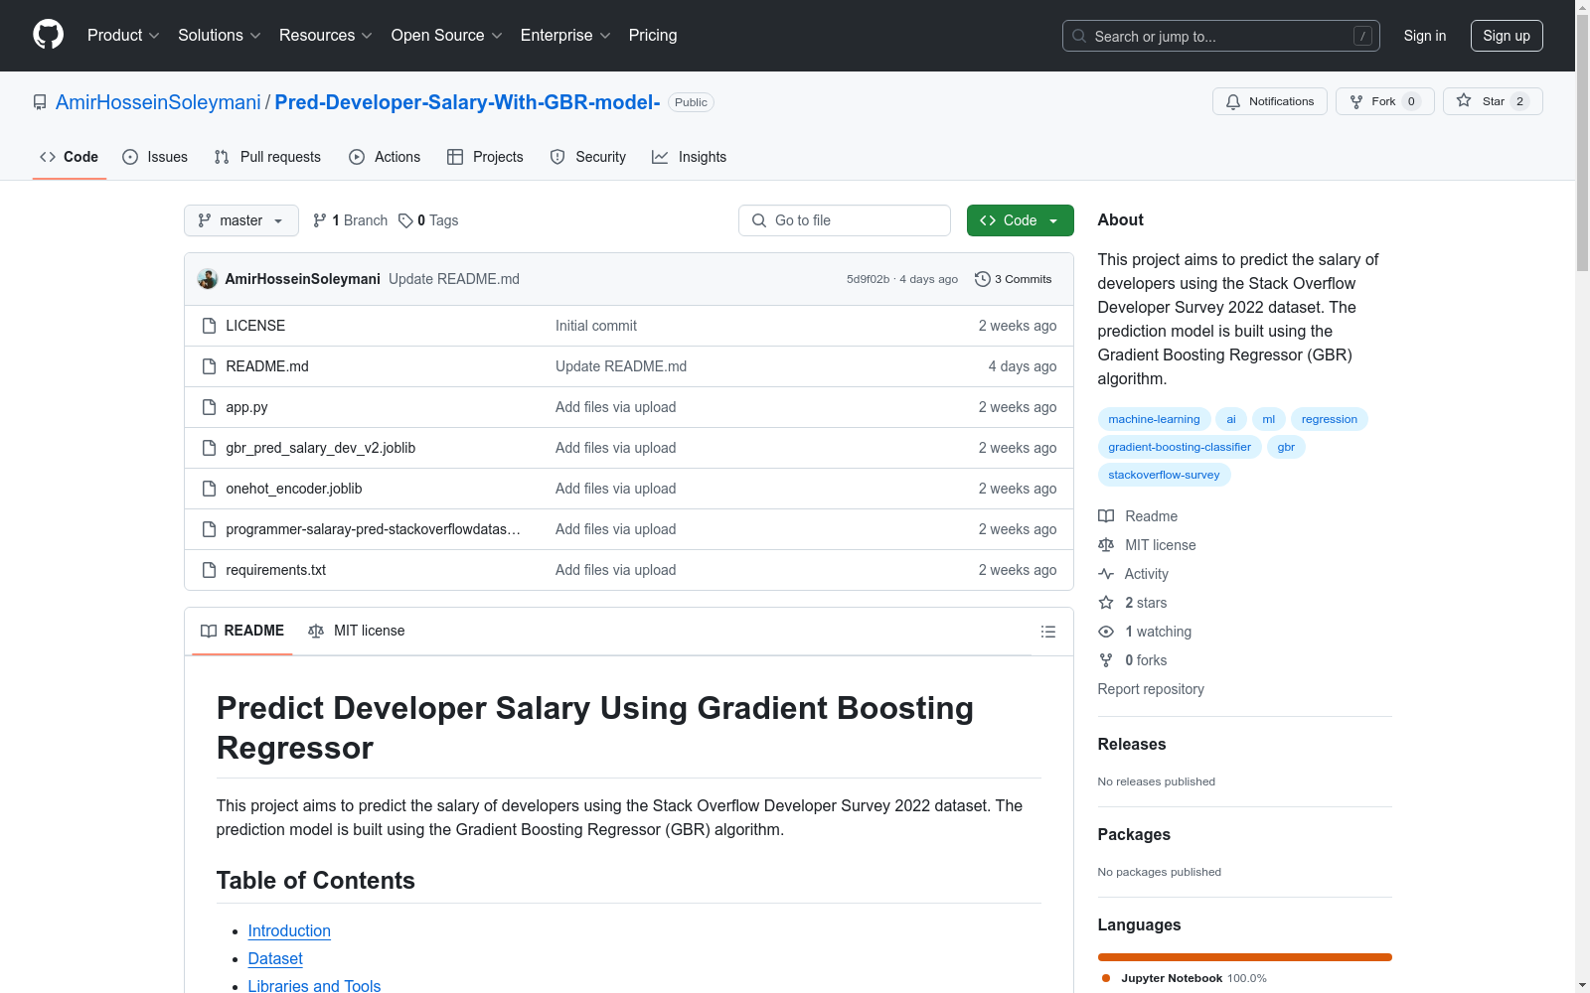Click the book icon beside Readme in About
Image resolution: width=1590 pixels, height=993 pixels.
[1106, 516]
